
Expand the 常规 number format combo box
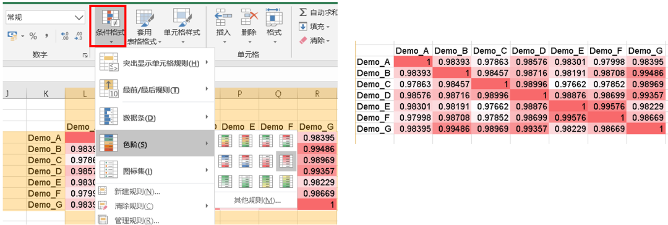(x=79, y=17)
